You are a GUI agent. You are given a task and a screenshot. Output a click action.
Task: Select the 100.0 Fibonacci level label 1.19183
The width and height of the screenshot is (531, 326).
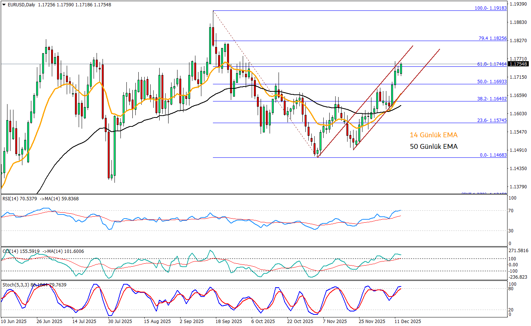point(490,8)
